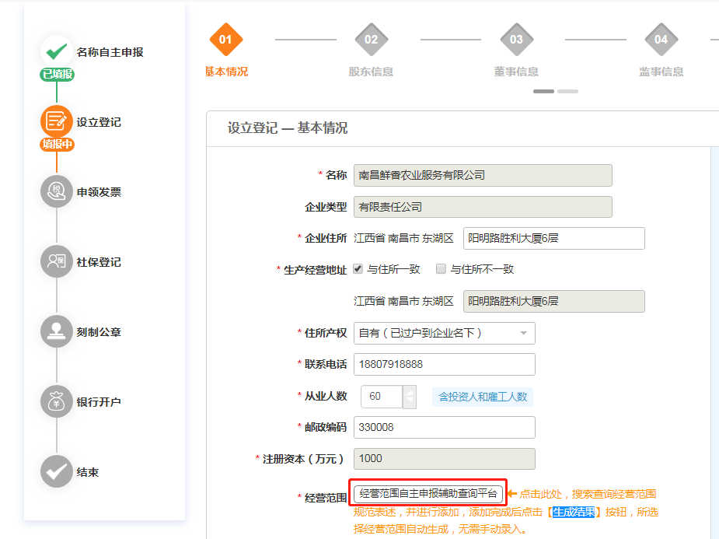
Task: Switch to step 04 监事信息
Action: point(661,40)
